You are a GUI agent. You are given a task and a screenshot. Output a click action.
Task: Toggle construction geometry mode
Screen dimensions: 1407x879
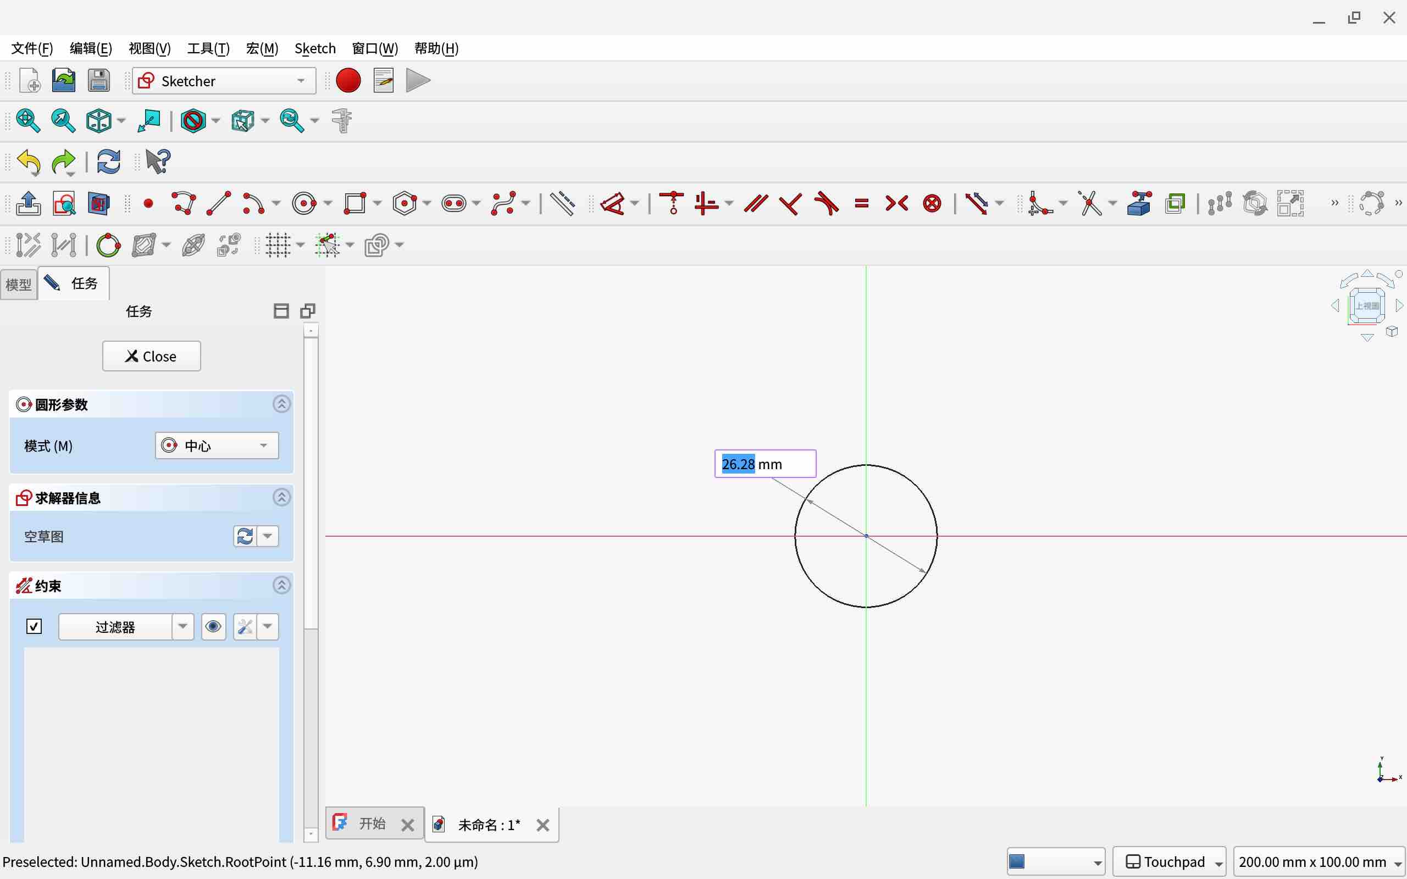point(562,203)
